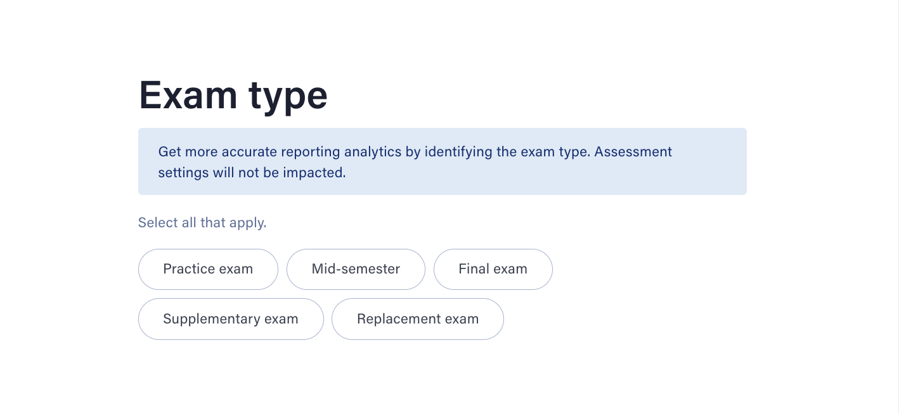Enable the Supplementary exam chip
899x414 pixels.
[x=231, y=319]
